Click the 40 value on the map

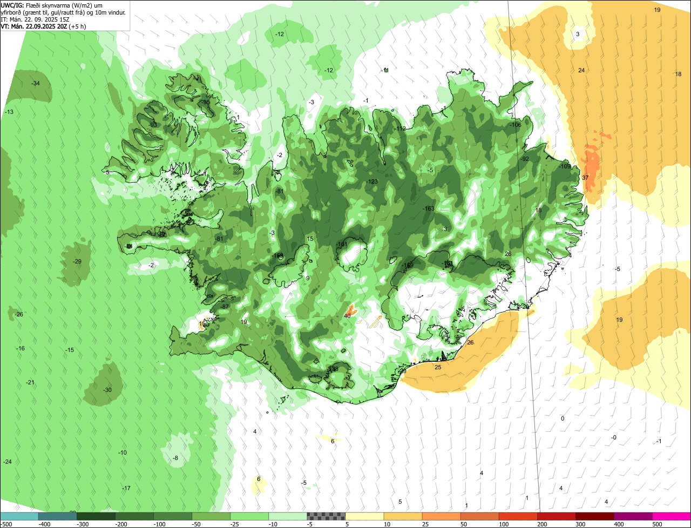tap(347, 316)
